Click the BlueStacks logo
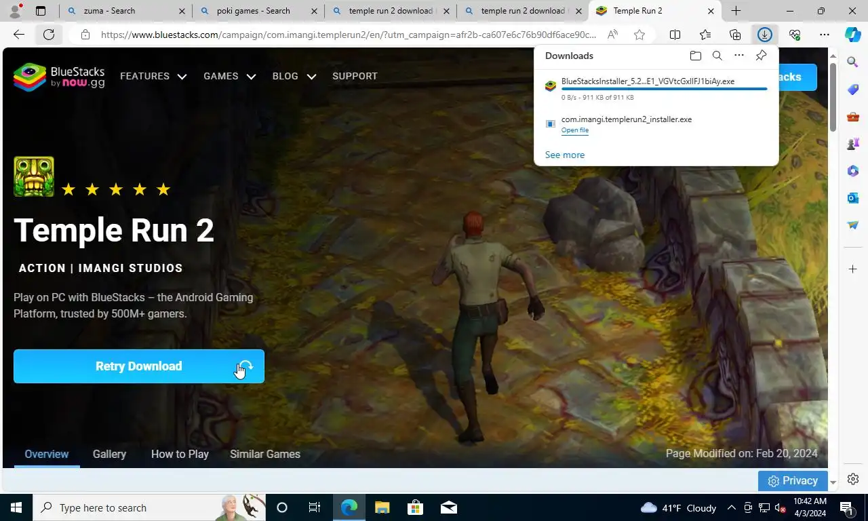 click(x=59, y=77)
